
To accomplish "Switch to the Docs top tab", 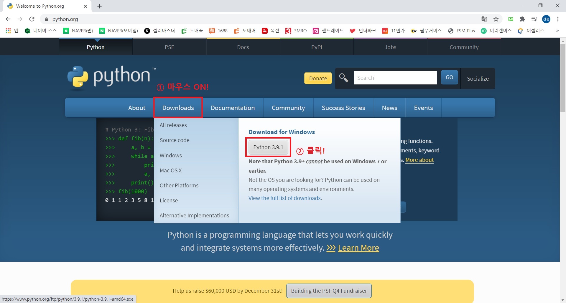I will 243,47.
